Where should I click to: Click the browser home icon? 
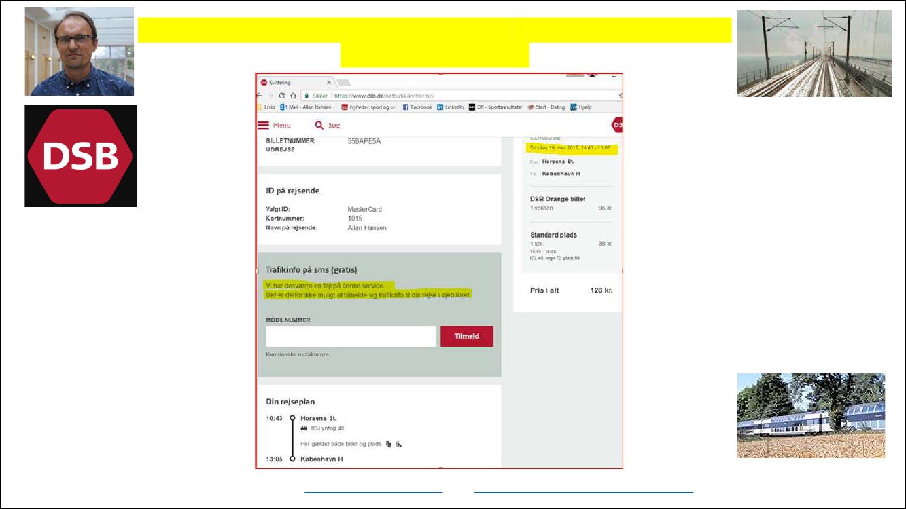coord(293,96)
